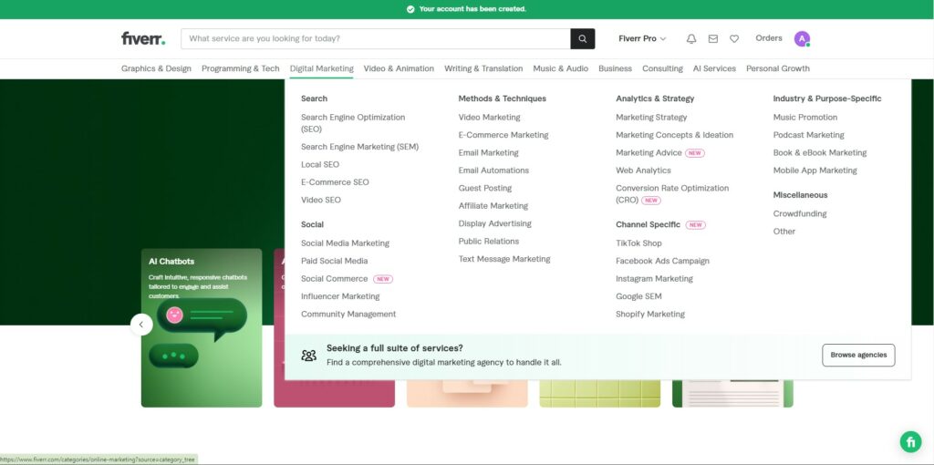Select Public Relations

click(x=489, y=241)
